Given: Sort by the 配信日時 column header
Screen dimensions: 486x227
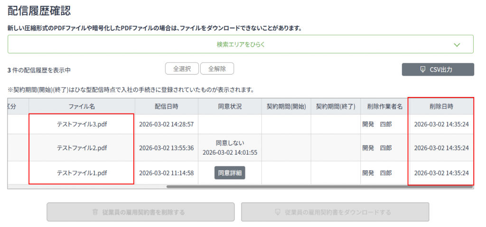Looking at the screenshot, I should tap(167, 106).
